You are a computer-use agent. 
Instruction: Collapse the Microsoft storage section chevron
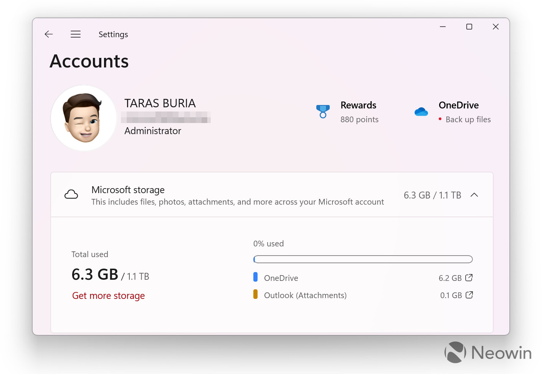474,195
